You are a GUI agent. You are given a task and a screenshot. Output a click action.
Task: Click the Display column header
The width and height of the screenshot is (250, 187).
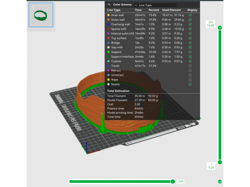coord(192,10)
